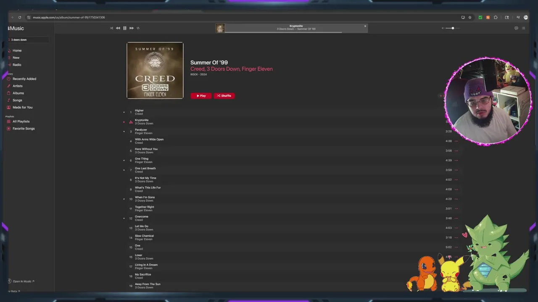The width and height of the screenshot is (538, 302).
Task: Open more options for When I'm Gone
Action: [x=456, y=199]
